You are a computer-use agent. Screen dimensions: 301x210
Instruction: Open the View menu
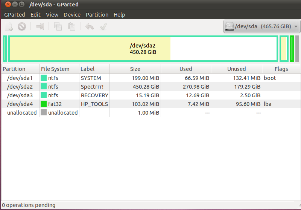pos(52,15)
